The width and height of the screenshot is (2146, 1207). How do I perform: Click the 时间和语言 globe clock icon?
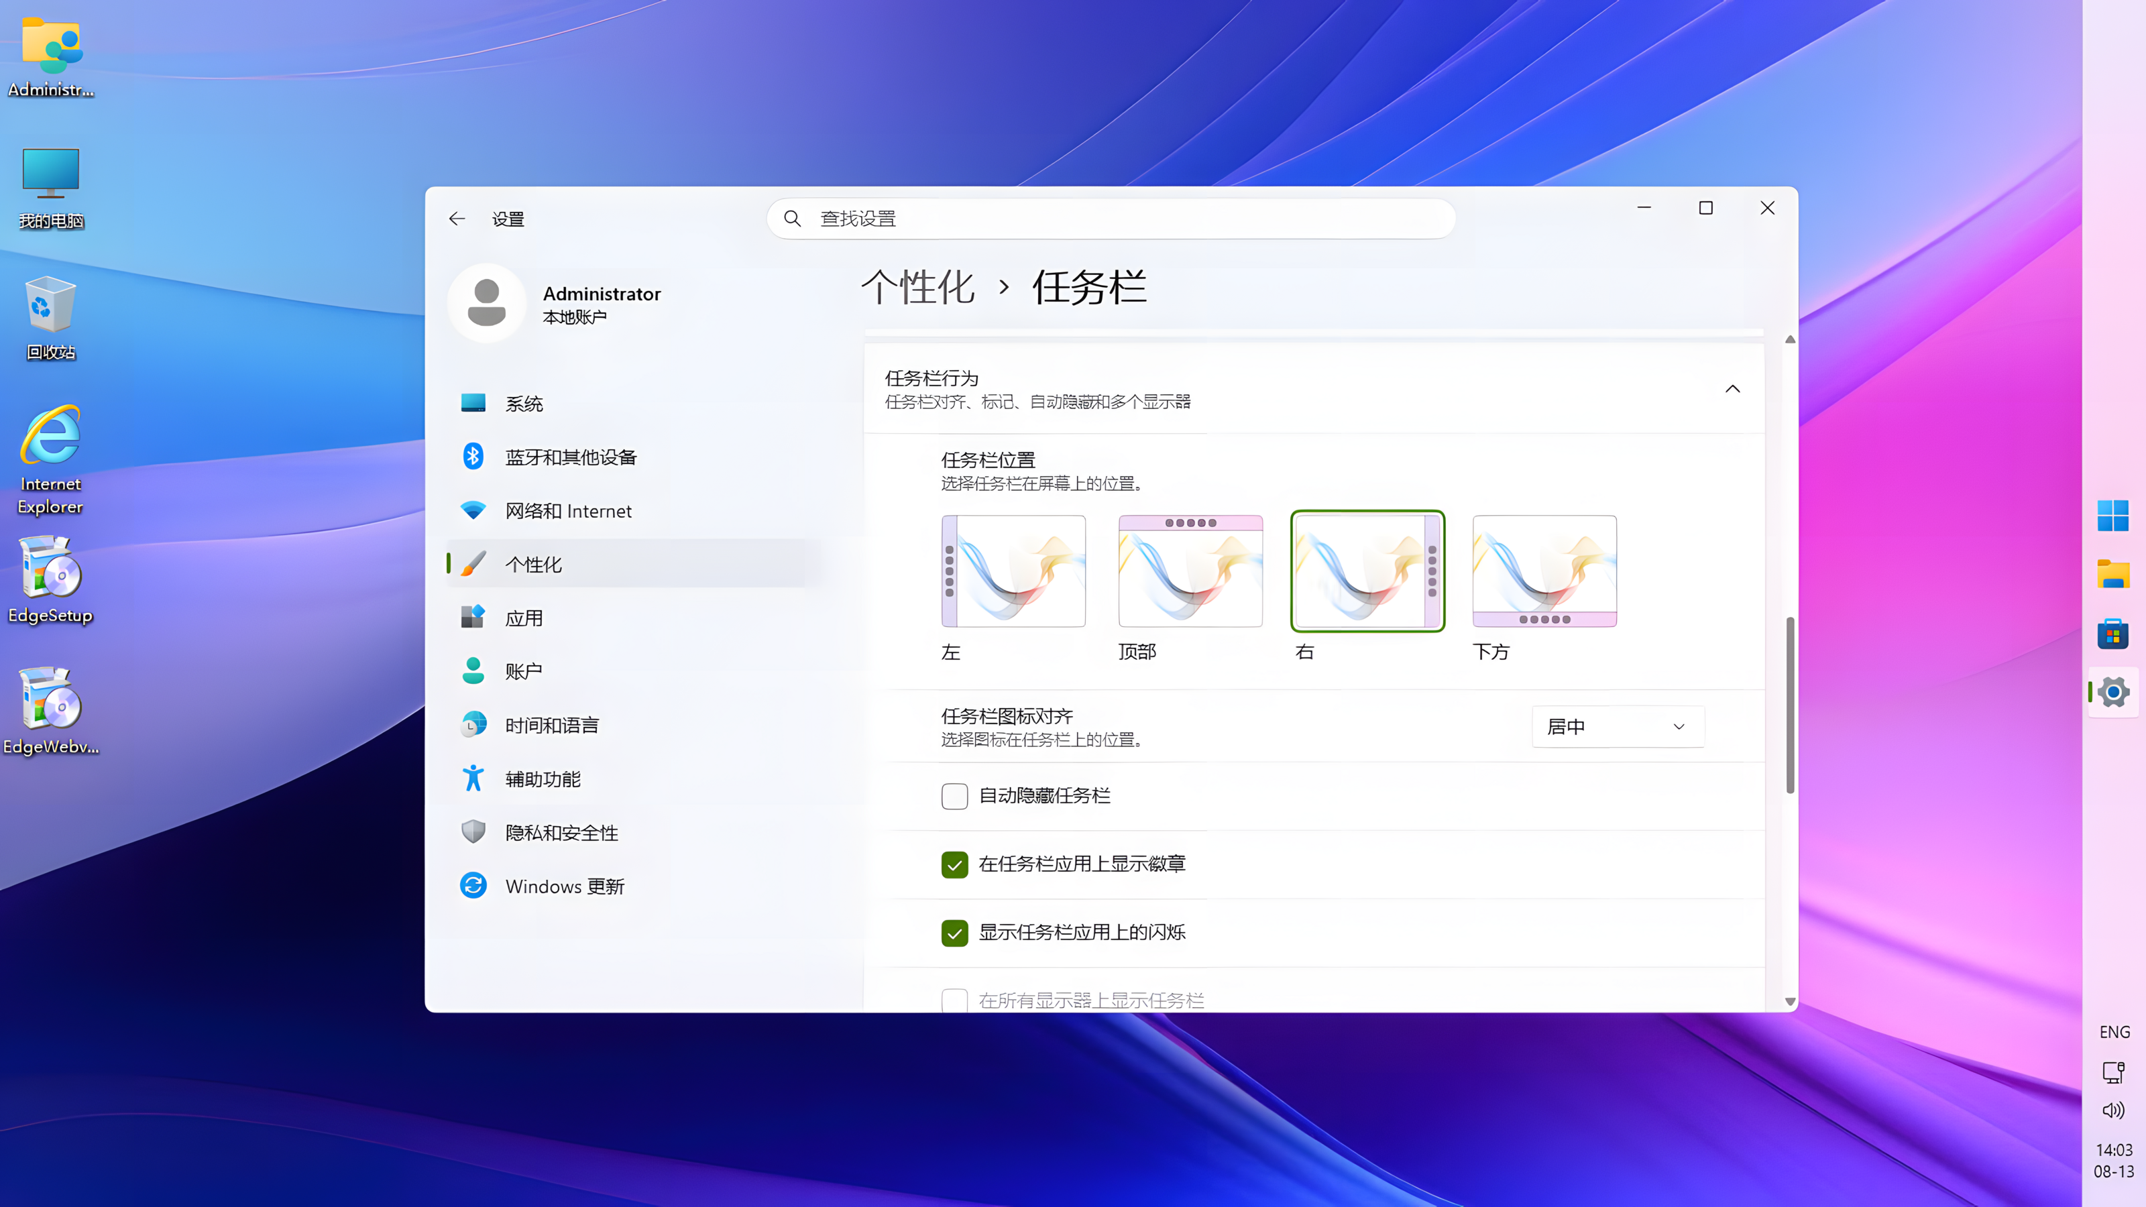(x=473, y=725)
